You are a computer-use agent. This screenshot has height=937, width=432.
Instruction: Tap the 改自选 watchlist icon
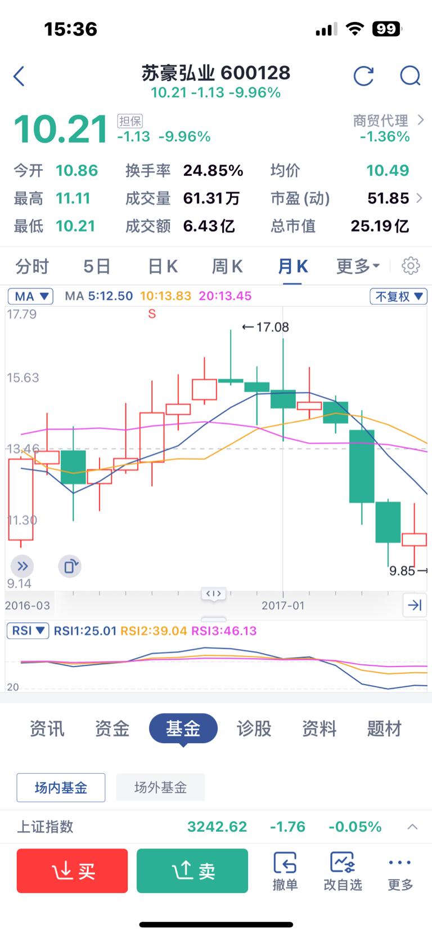tap(343, 871)
